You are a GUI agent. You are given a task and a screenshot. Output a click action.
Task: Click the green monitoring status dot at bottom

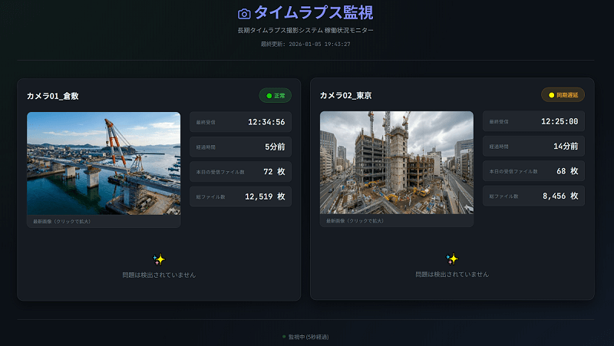pyautogui.click(x=284, y=337)
